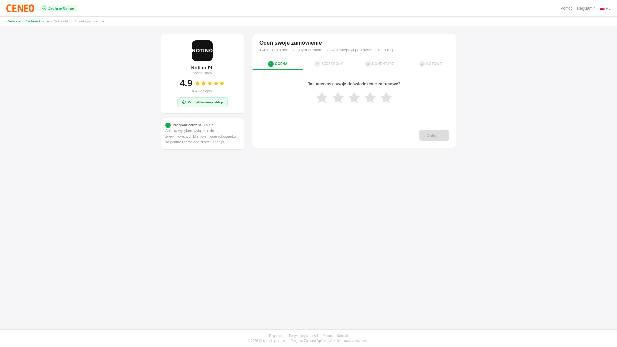Click the 104 287 opinii count
The image size is (617, 347).
coord(202,91)
